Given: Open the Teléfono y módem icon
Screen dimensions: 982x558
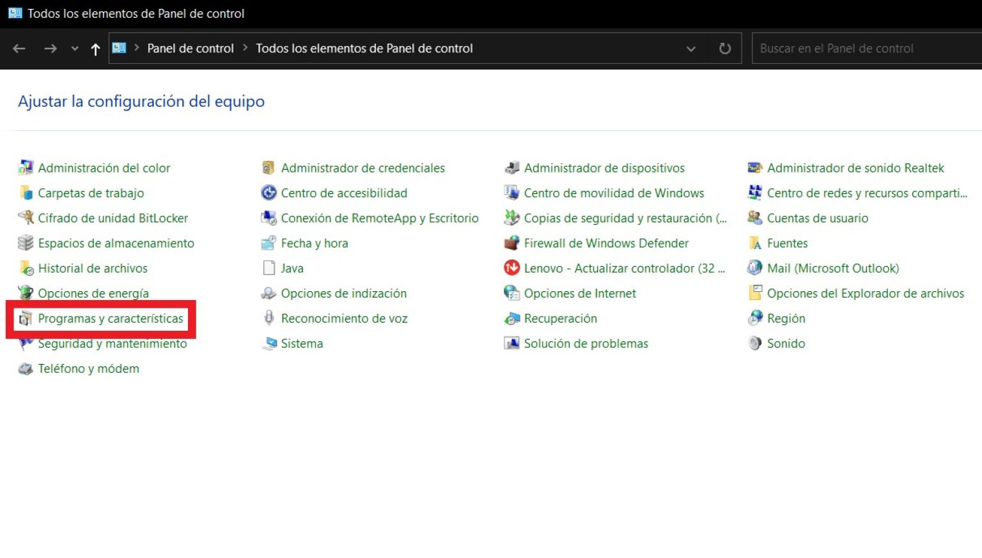Looking at the screenshot, I should 26,368.
